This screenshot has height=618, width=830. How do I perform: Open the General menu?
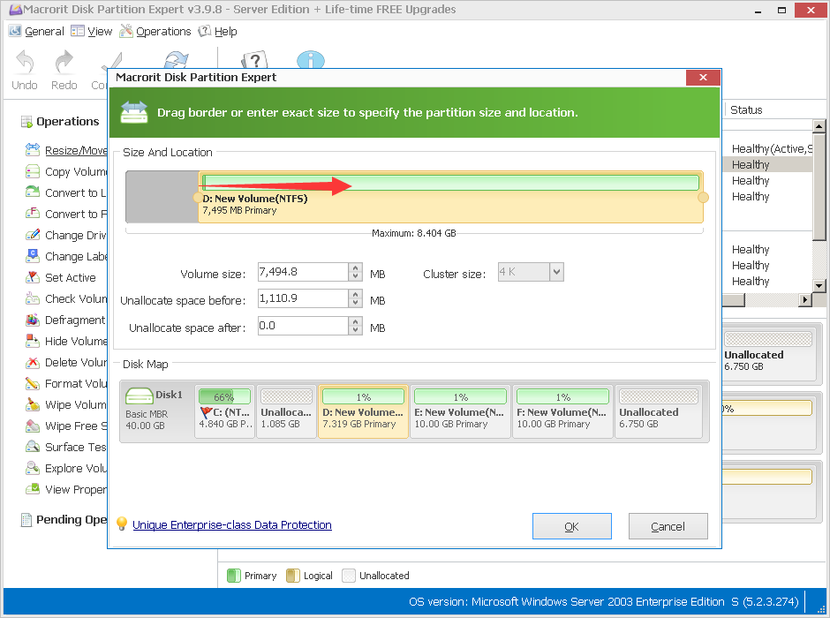(36, 31)
